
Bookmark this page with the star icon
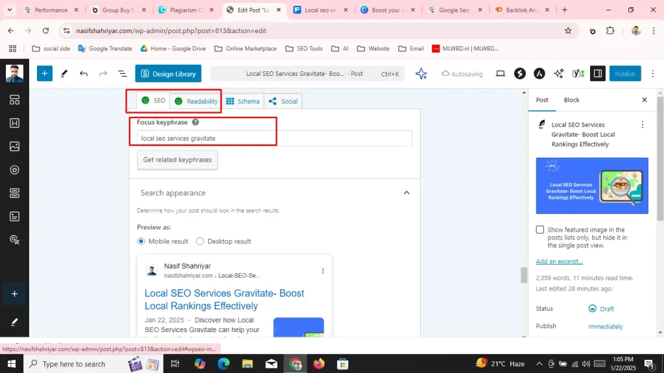pyautogui.click(x=568, y=30)
